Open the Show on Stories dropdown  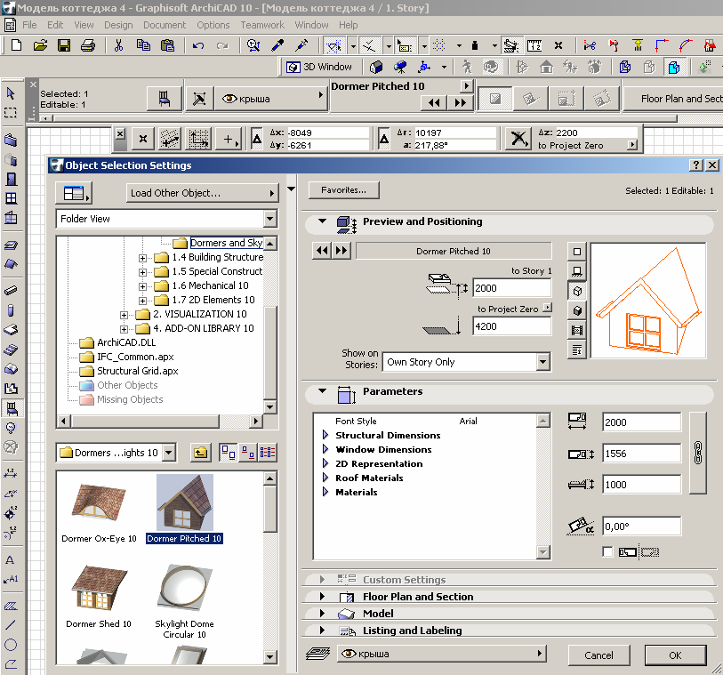543,362
